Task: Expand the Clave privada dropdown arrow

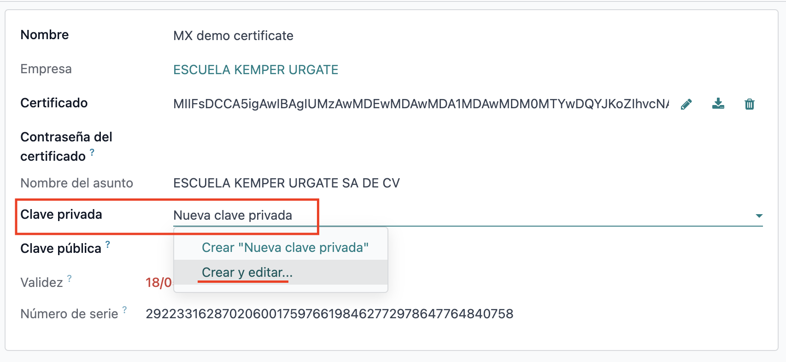Action: coord(759,216)
